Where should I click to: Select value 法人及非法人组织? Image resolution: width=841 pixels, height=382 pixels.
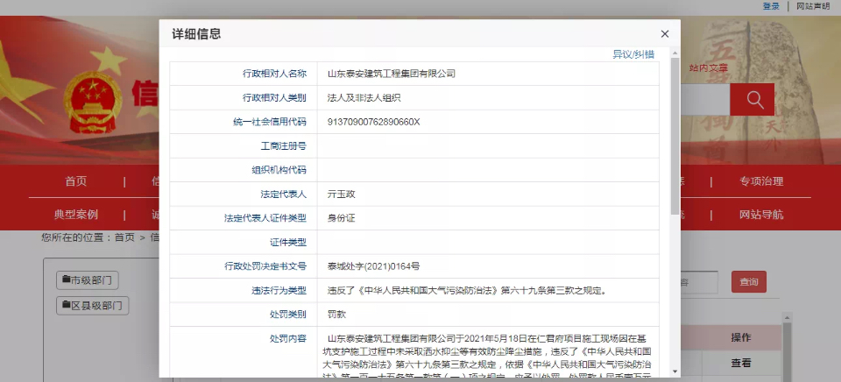click(x=364, y=97)
